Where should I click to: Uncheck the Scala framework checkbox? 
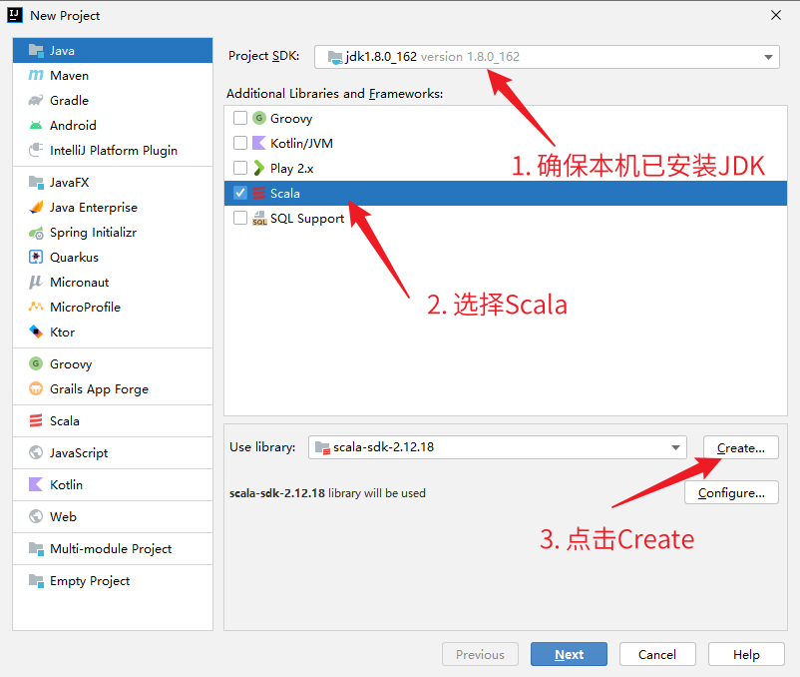tap(240, 193)
